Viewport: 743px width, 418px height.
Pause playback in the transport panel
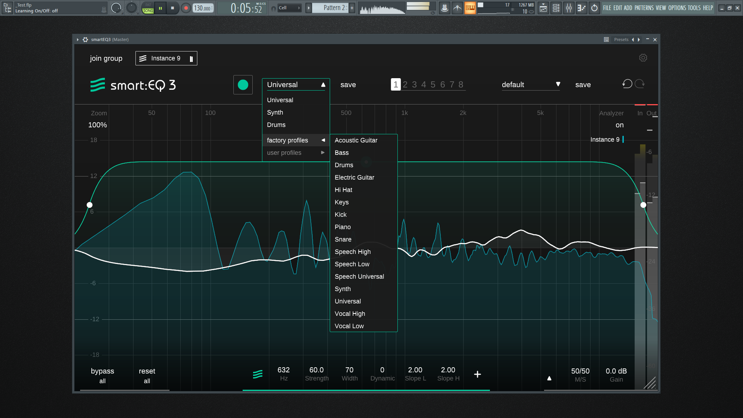click(160, 8)
